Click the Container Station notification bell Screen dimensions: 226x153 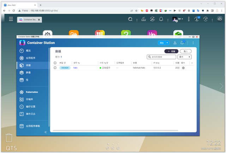pyautogui.click(x=182, y=43)
